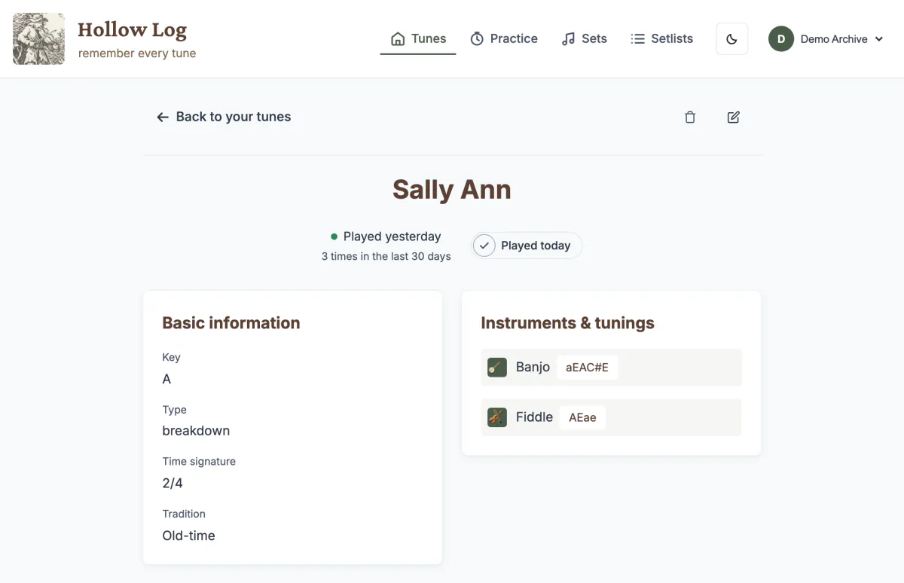Image resolution: width=904 pixels, height=583 pixels.
Task: Open the Hollow Log home title
Action: [x=132, y=30]
